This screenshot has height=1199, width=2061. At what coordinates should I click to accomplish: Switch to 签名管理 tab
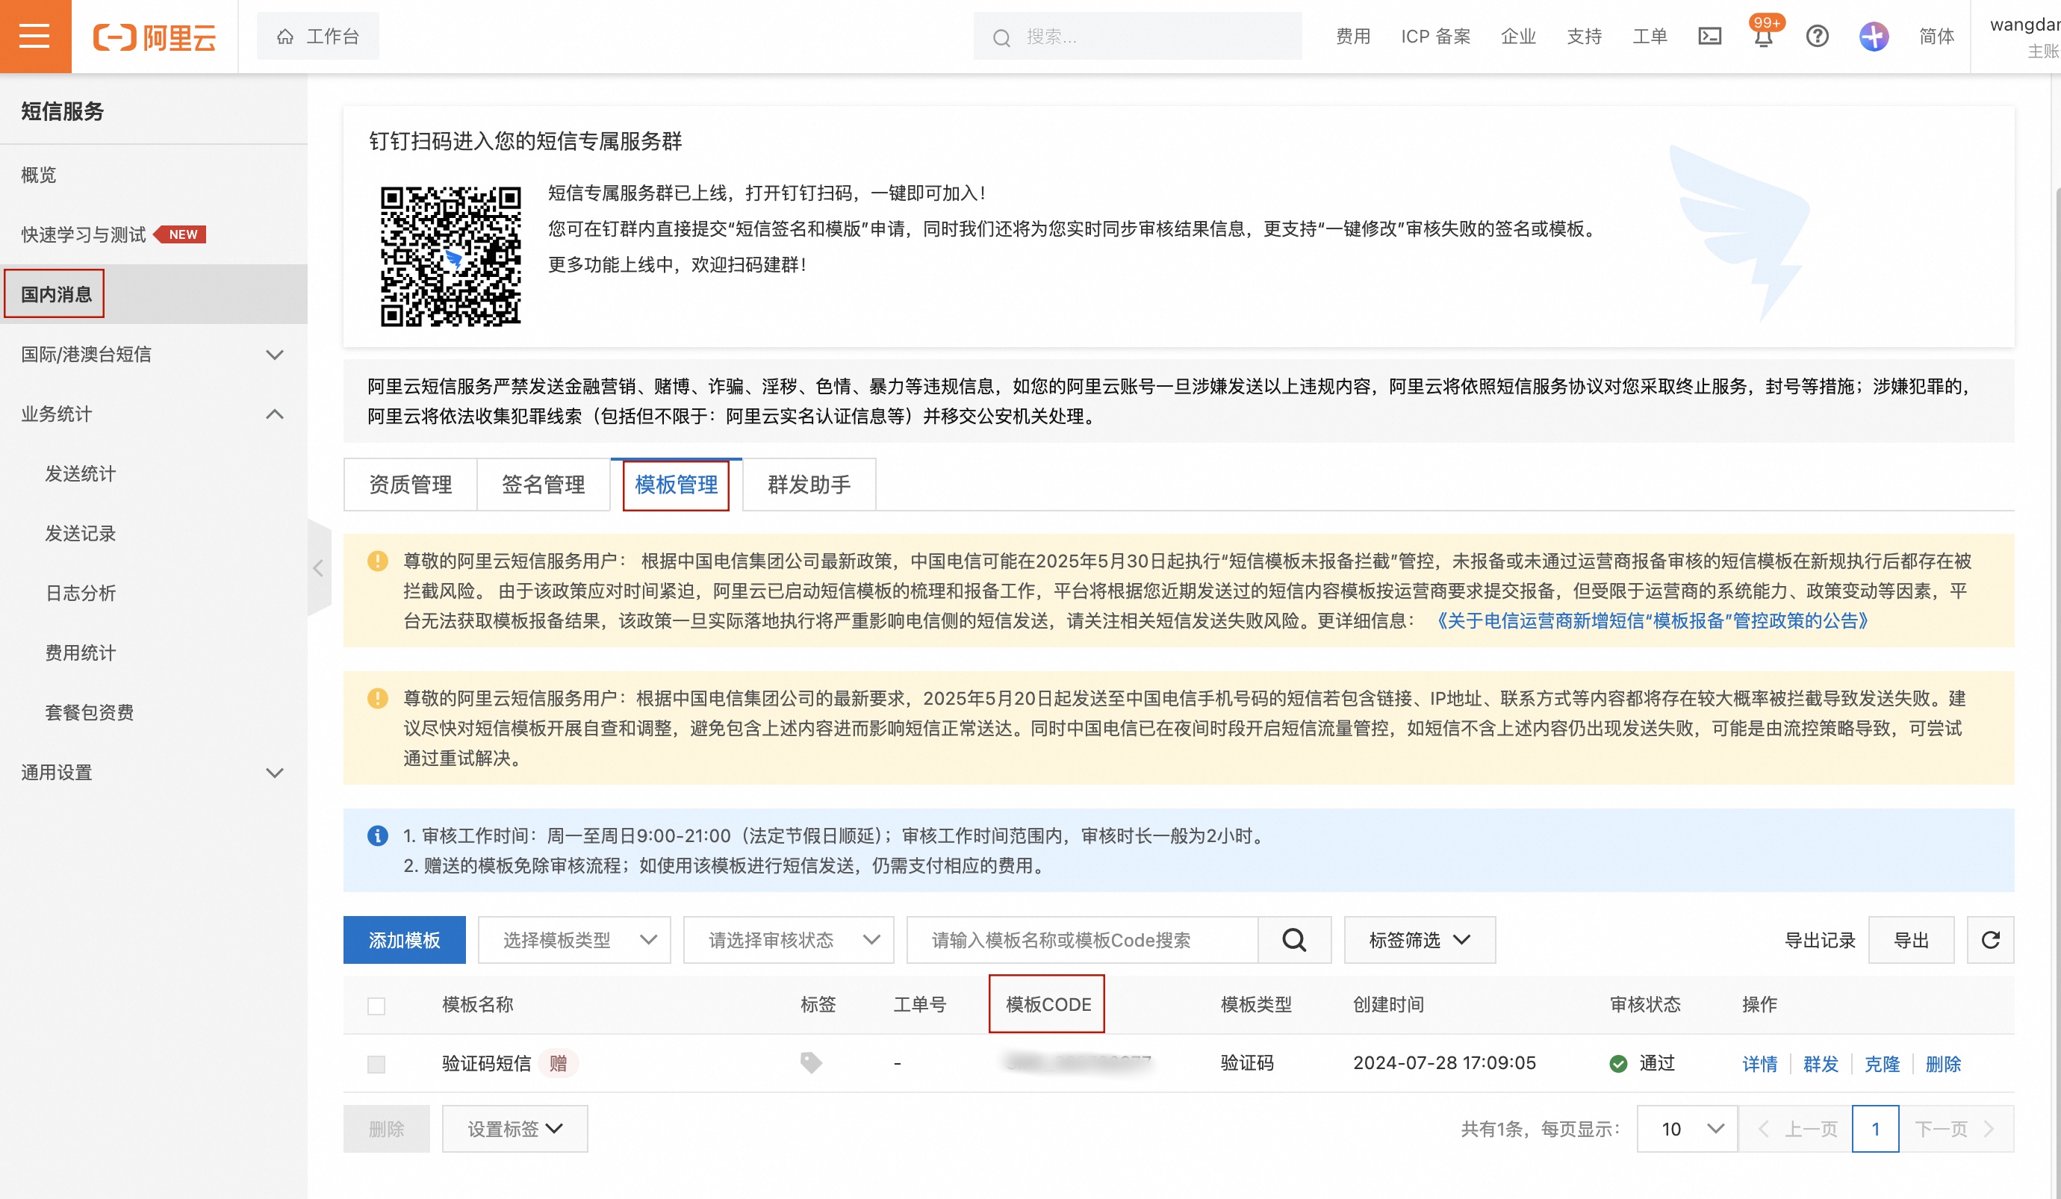[x=543, y=485]
